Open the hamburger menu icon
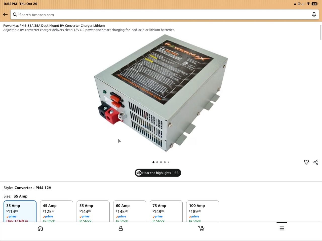Viewport: 322px width, 241px height. (282, 228)
